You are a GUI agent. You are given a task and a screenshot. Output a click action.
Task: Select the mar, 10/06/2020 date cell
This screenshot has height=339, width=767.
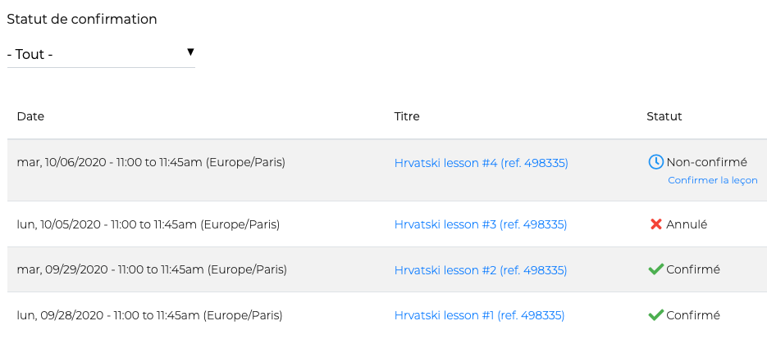151,162
